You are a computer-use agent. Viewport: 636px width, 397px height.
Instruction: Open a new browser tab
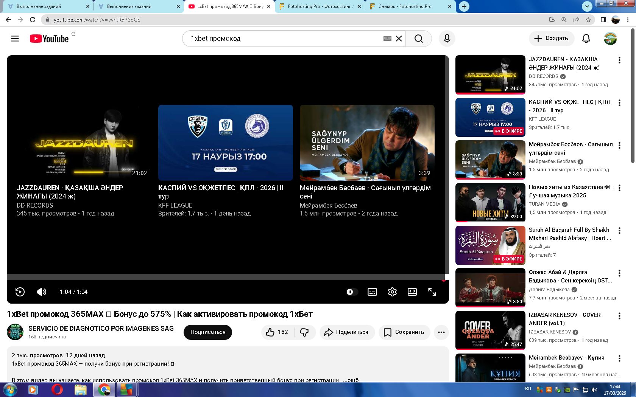[464, 6]
